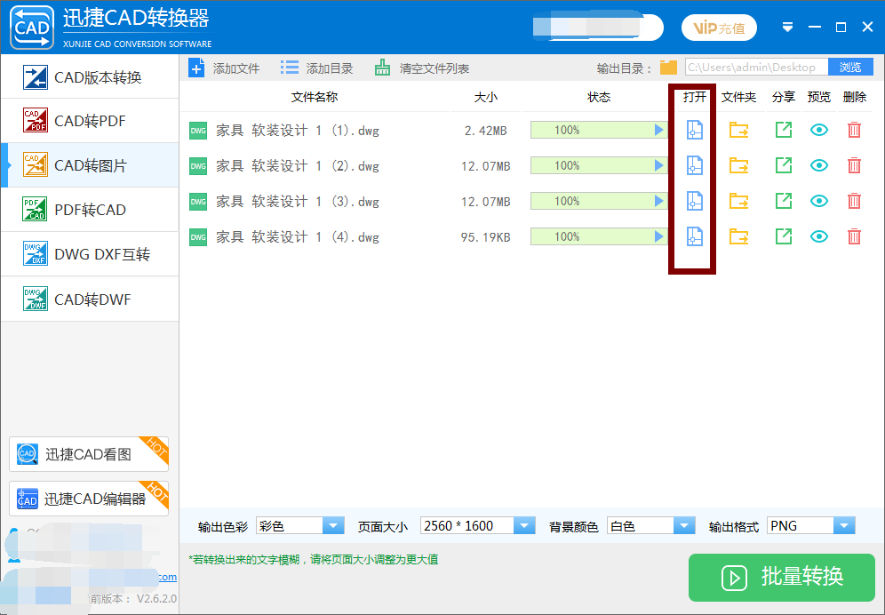The width and height of the screenshot is (885, 615).
Task: Open folder icon for 家具 软装设计 1 (1).dwg
Action: tap(738, 131)
